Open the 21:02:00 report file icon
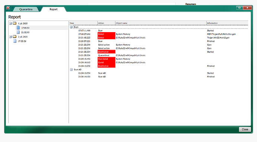Image resolution: width=257 pixels, height=142 pixels. coord(18,32)
